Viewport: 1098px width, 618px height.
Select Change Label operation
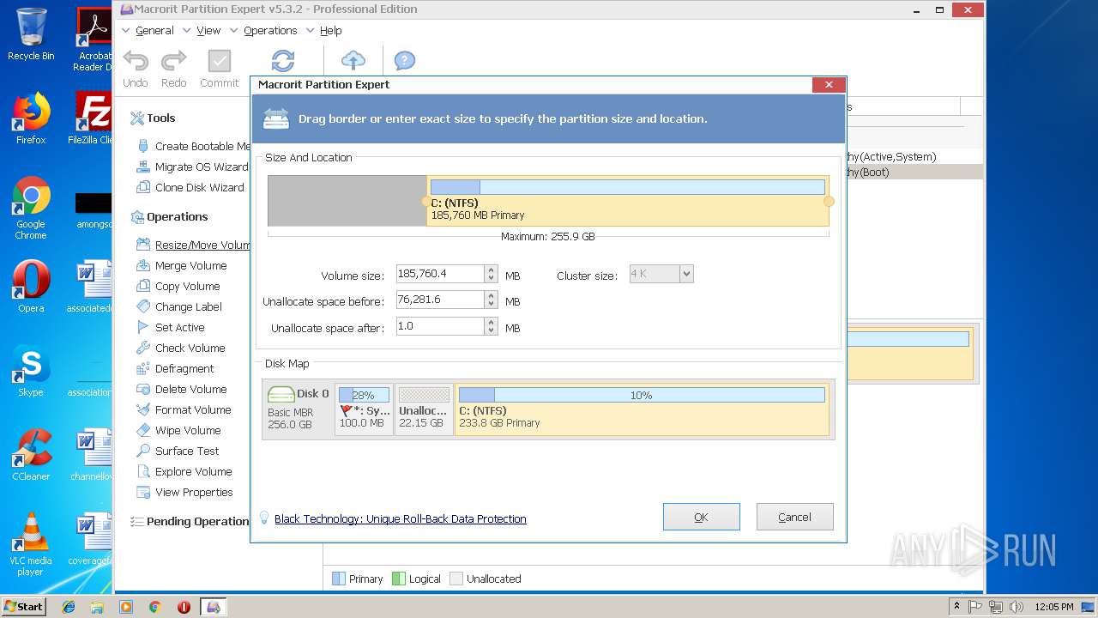[x=178, y=306]
